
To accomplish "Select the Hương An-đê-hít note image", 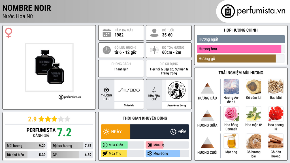I will click(231, 87).
